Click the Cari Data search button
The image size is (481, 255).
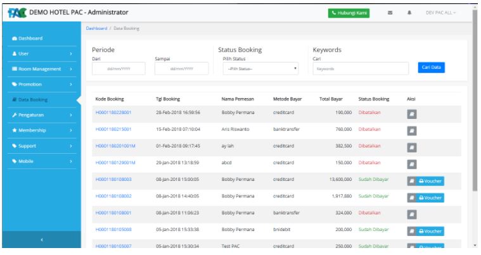coord(431,67)
